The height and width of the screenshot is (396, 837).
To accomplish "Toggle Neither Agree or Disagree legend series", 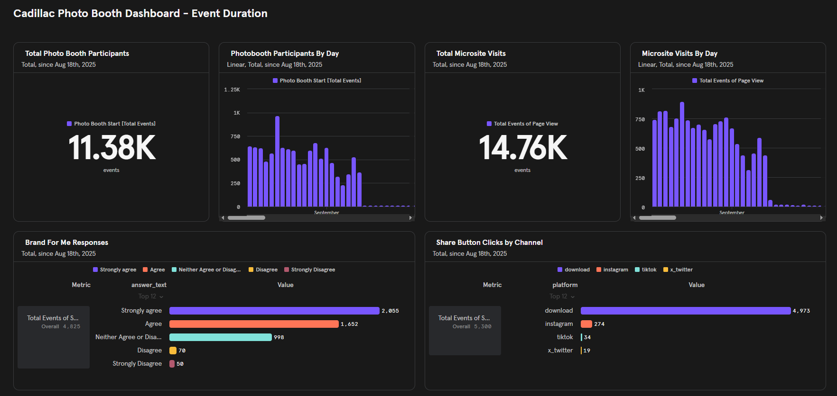I will [x=206, y=270].
